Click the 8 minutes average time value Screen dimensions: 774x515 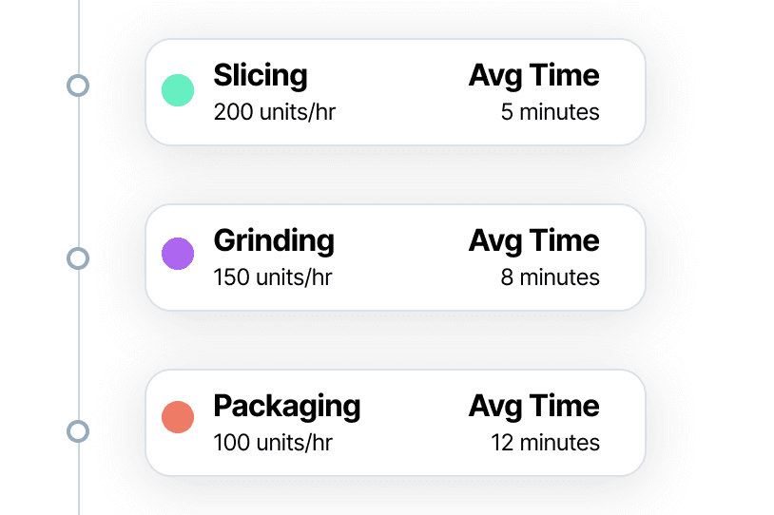550,277
